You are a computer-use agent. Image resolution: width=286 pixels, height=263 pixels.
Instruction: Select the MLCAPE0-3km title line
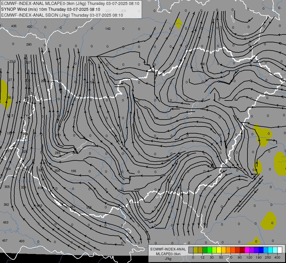[70, 4]
